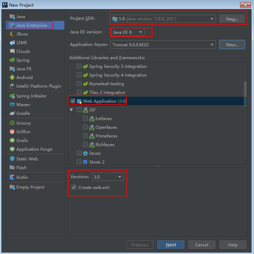Select the Griffon project icon

(12, 132)
